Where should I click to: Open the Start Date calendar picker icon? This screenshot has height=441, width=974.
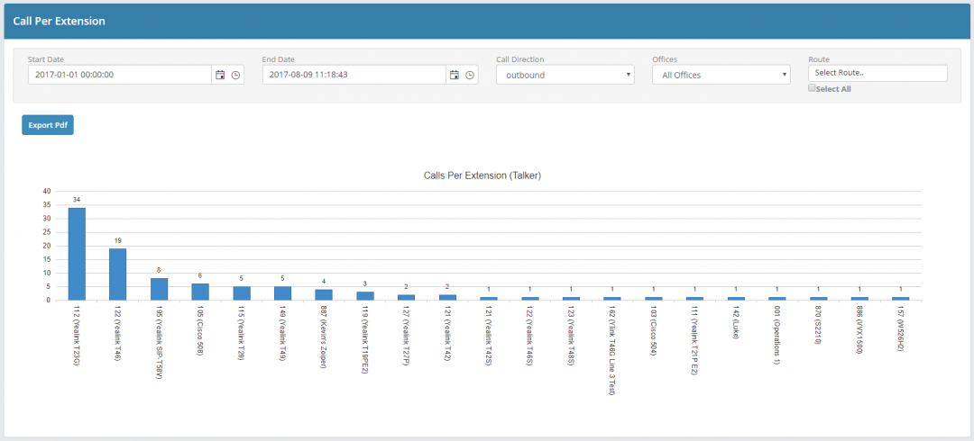click(220, 75)
